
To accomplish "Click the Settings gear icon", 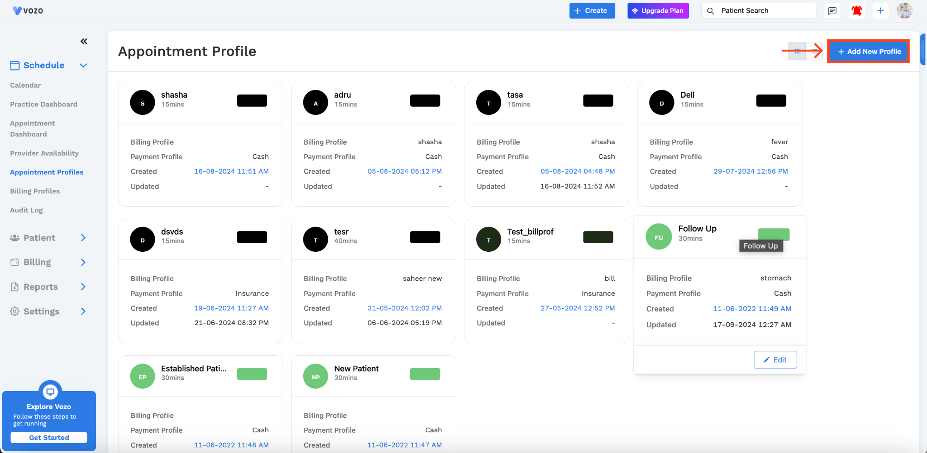I will click(x=15, y=311).
